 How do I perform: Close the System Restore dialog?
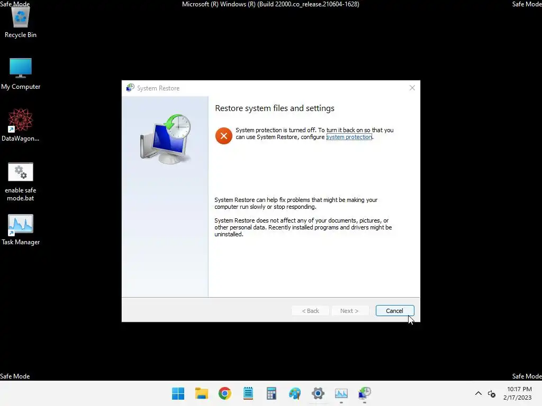(x=412, y=88)
